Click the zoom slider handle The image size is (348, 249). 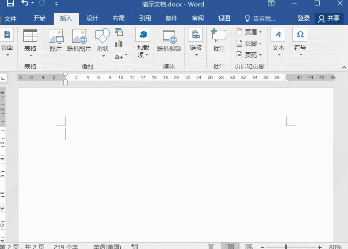click(x=286, y=247)
